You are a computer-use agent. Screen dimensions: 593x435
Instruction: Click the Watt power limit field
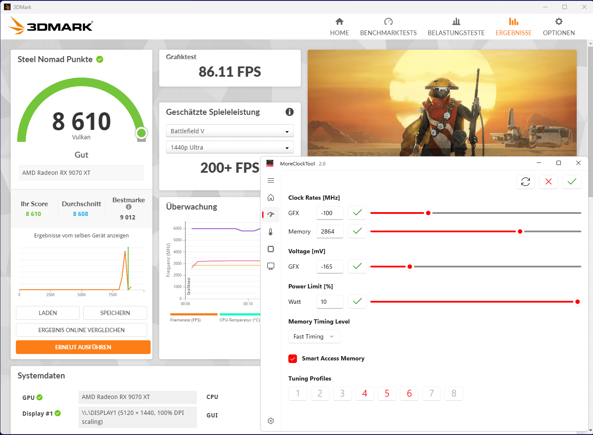pyautogui.click(x=330, y=302)
